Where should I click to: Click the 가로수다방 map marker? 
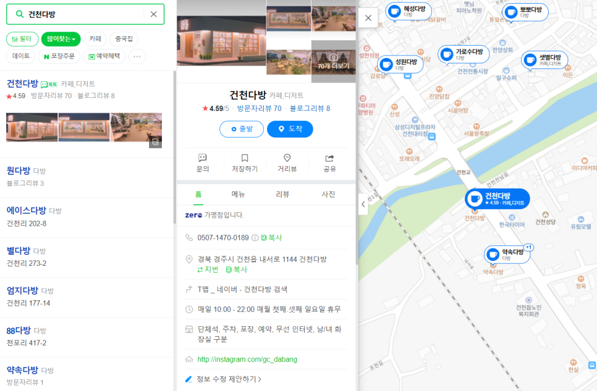point(464,54)
